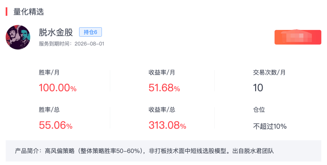Image resolution: width=327 pixels, height=165 pixels.
Task: Click the 胜率/总 label
Action: (x=49, y=110)
